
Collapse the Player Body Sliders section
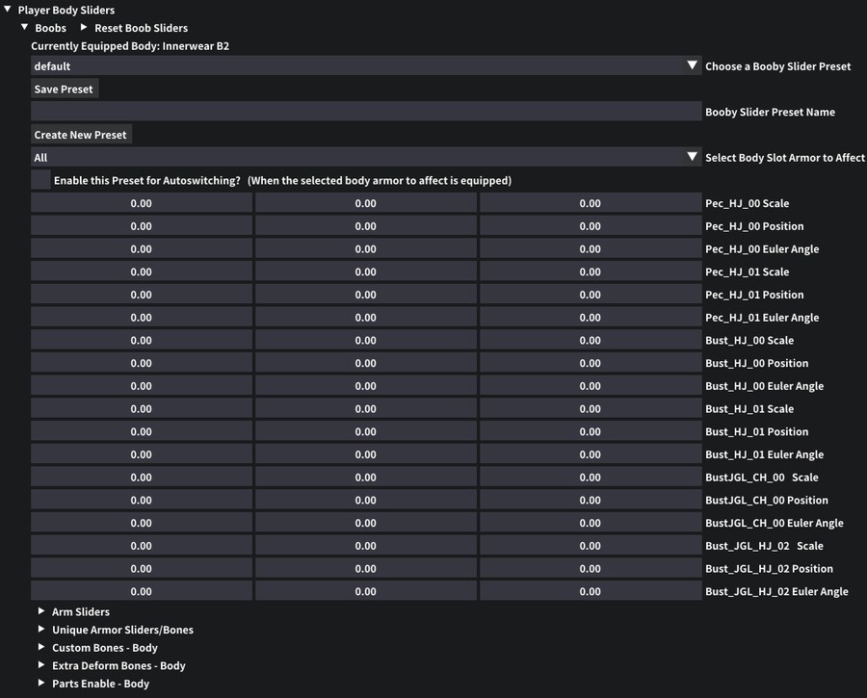9,10
